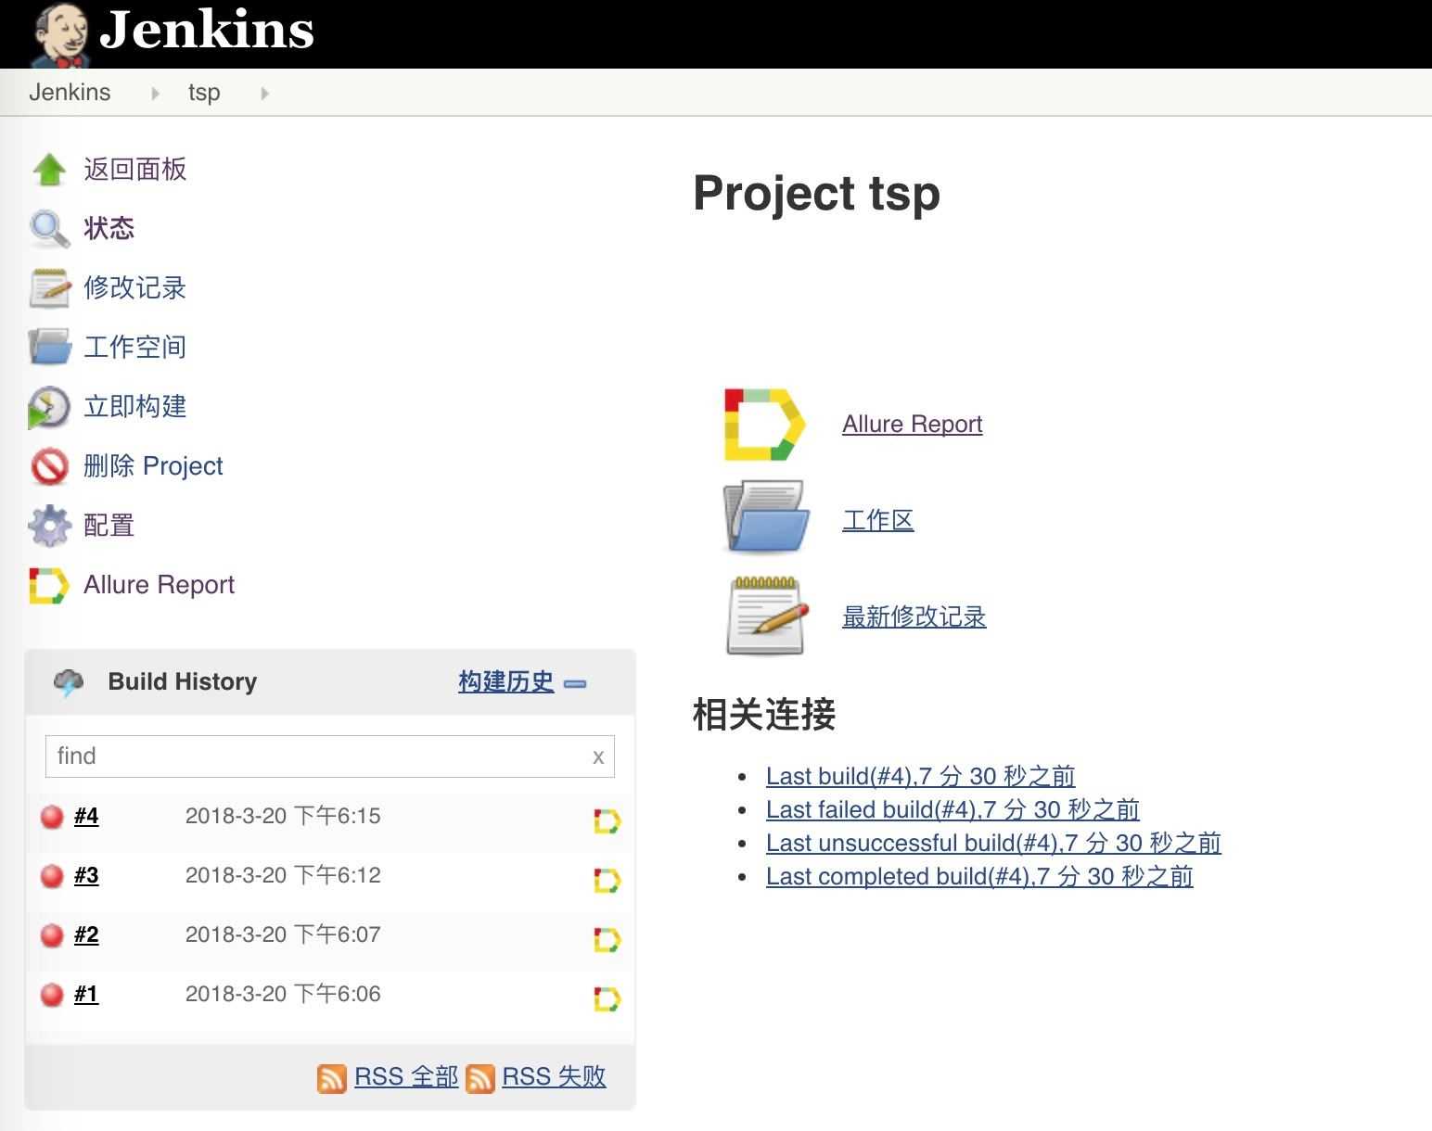Click the magnifier icon beside 状态

point(49,229)
